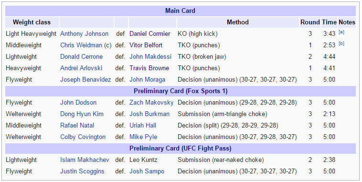
Task: Open the Daniel Cormier link
Action: (x=149, y=34)
